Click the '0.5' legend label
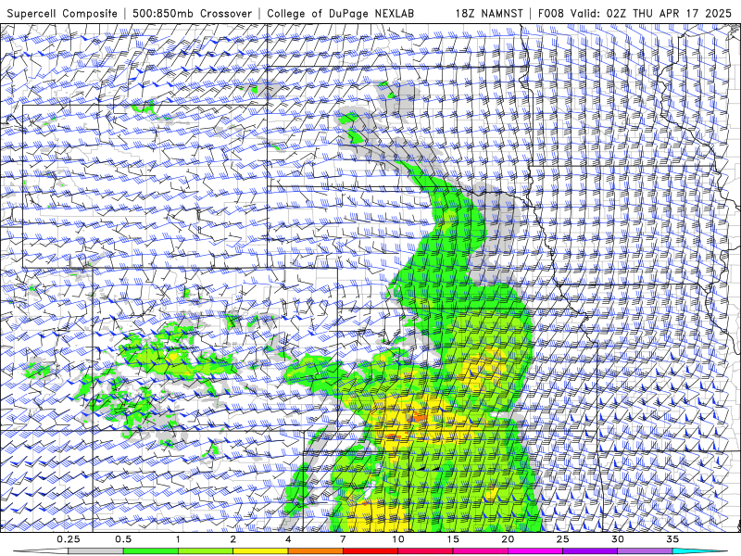This screenshot has width=741, height=556. coord(123,539)
